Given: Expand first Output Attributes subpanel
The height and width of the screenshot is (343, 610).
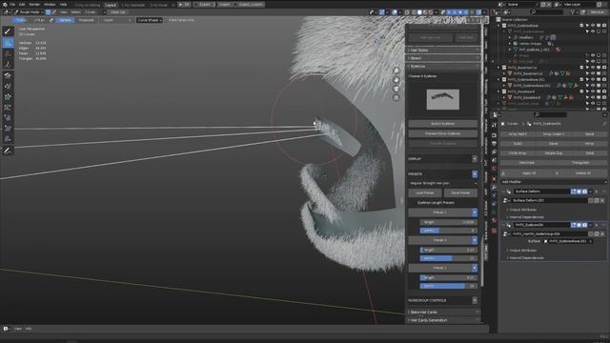Looking at the screenshot, I should 523,210.
